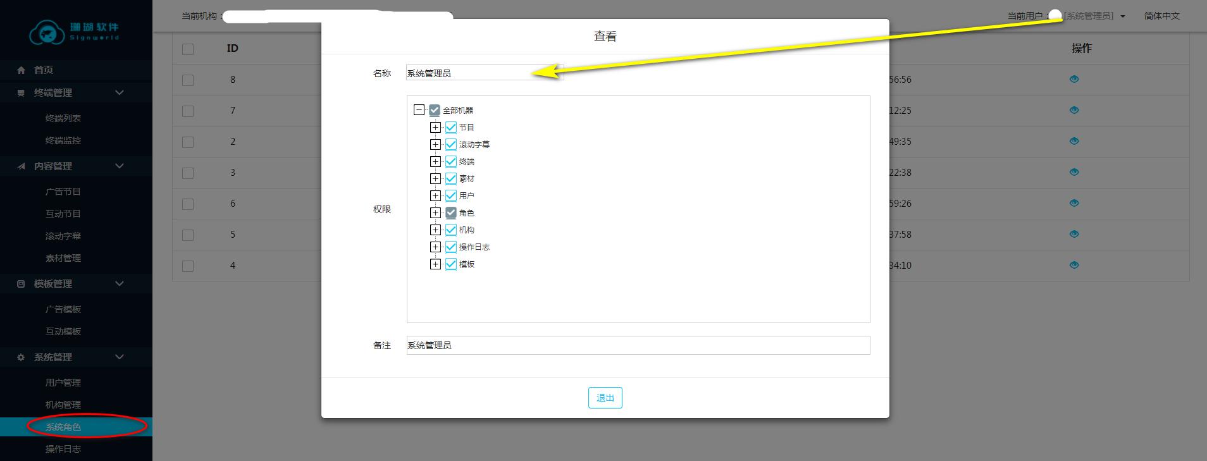1207x461 pixels.
Task: View details eye icon for row ID 5
Action: pyautogui.click(x=1074, y=234)
